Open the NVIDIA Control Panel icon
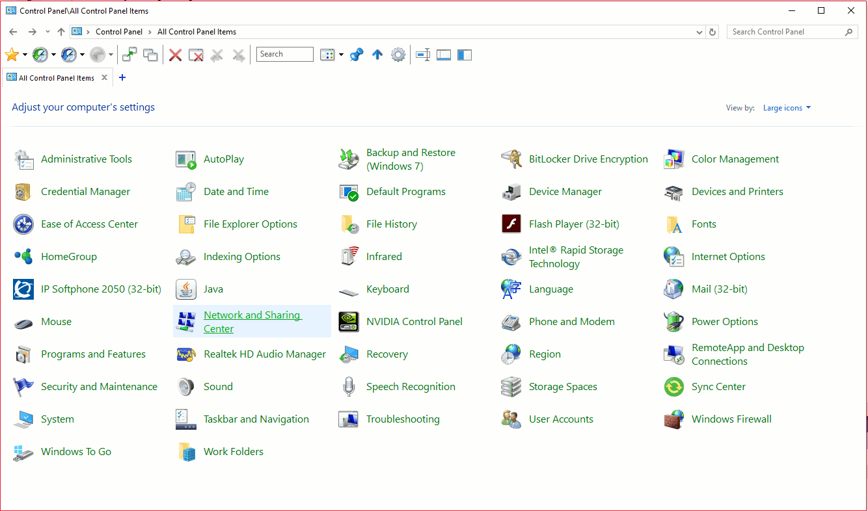Viewport: 868px width, 511px height. (349, 322)
